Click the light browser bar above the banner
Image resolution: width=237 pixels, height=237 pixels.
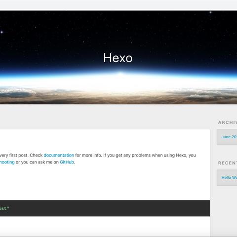click(118, 5)
